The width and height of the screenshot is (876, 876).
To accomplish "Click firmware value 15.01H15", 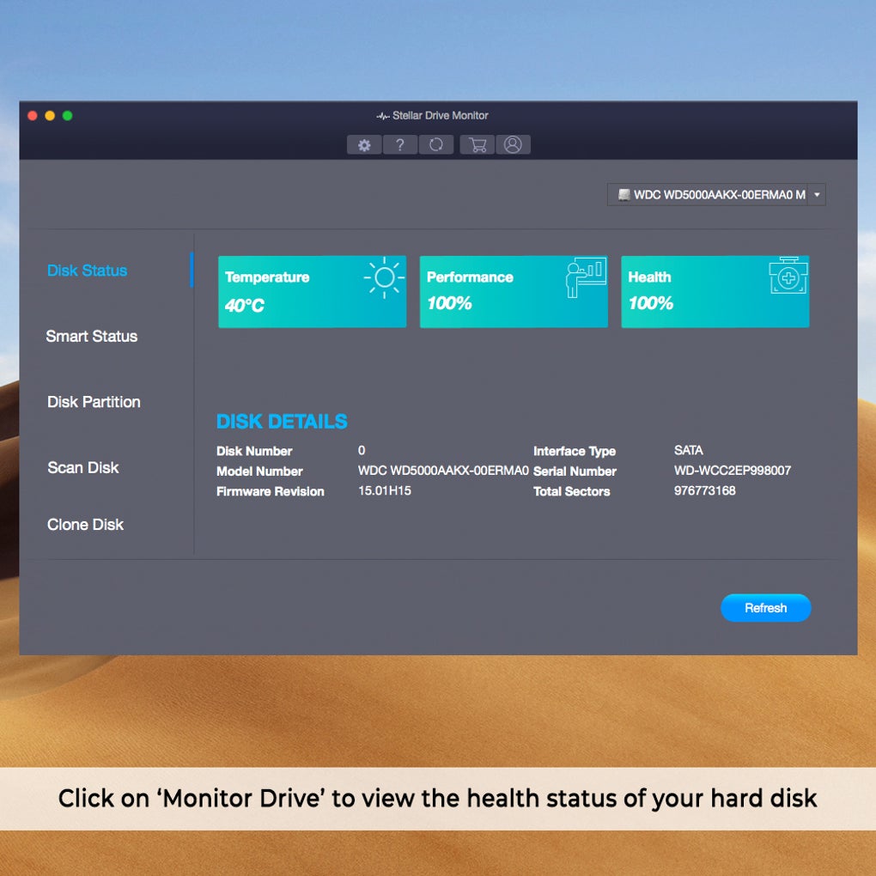I will [385, 490].
